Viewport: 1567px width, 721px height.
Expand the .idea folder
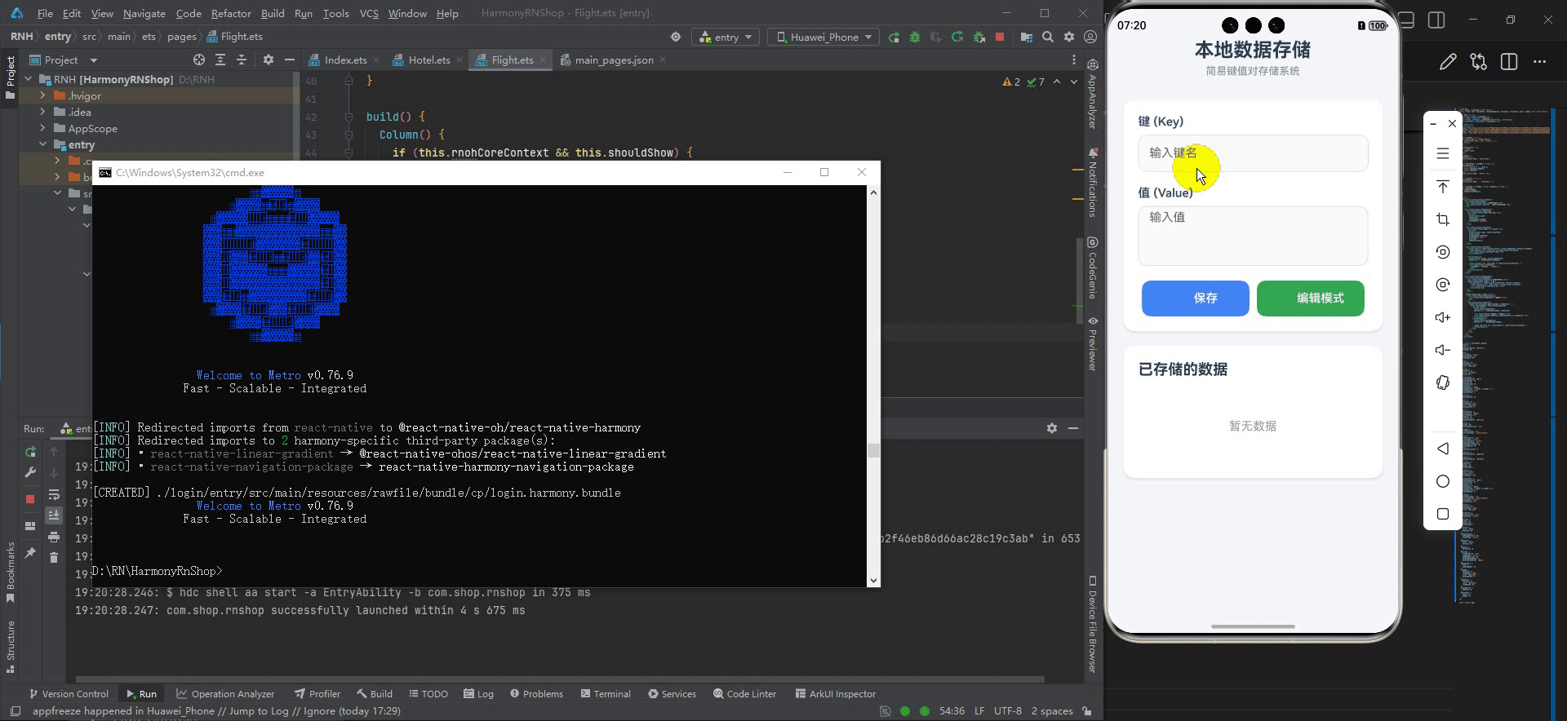[42, 112]
